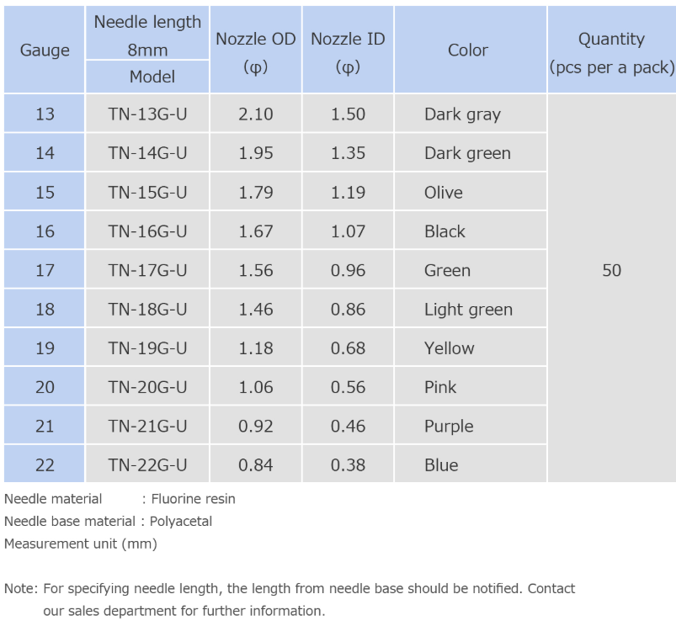Click the Nozzle ID column header
This screenshot has width=676, height=626.
(x=348, y=50)
